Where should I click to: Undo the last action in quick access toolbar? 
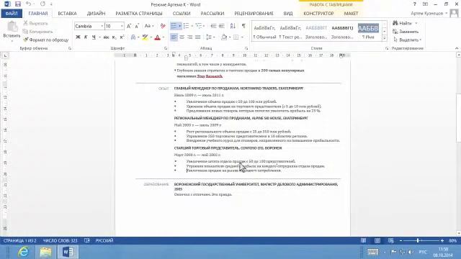point(28,4)
